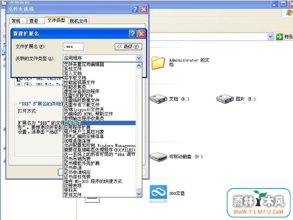Switch to the 常规 tab
This screenshot has width=293, height=220.
coord(16,21)
